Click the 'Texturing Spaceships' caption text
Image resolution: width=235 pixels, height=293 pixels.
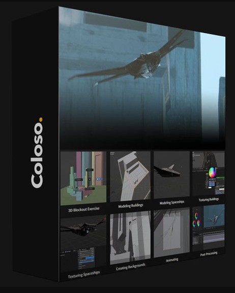(x=84, y=275)
